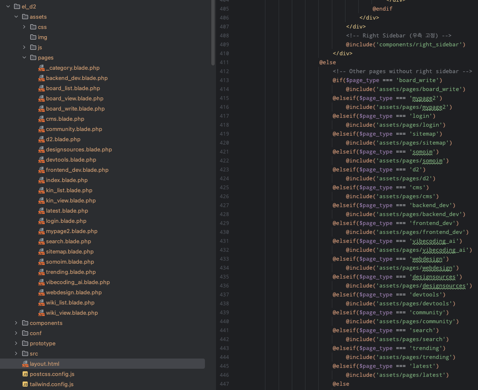Screen dimensions: 478x390
Task: Expand the components folder chevron
Action: (x=16, y=323)
